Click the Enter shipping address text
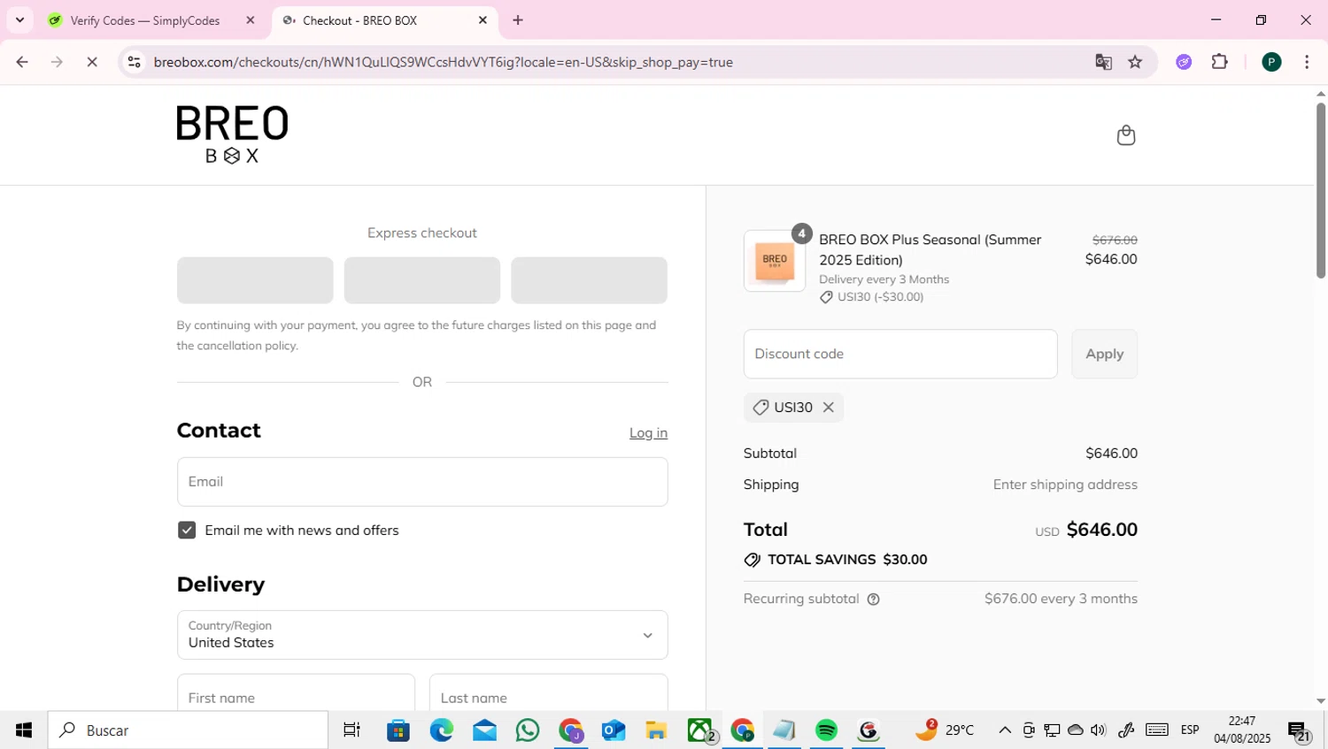This screenshot has width=1328, height=749. click(1065, 485)
